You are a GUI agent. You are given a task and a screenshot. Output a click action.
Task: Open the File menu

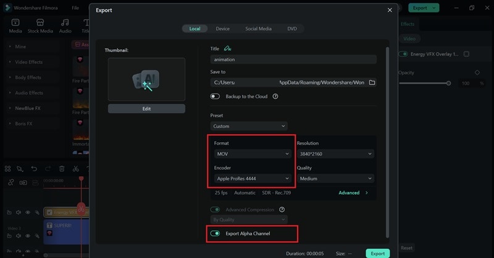pos(75,8)
